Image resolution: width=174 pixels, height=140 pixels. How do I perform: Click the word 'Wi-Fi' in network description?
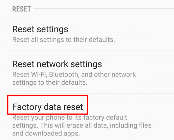coord(39,74)
